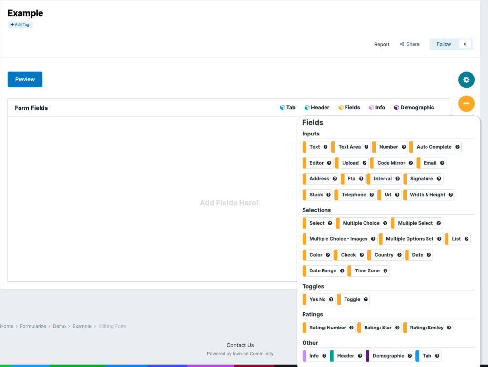
Task: View the help icon beside the Text field
Action: pos(325,147)
